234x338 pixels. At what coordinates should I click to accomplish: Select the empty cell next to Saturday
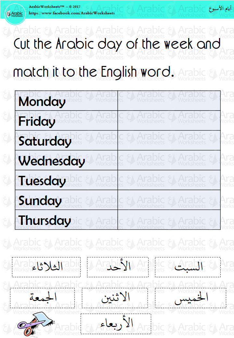tap(169, 140)
